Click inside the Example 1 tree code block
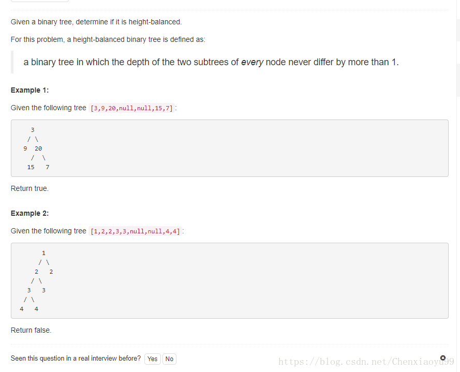The image size is (460, 372). click(229, 148)
